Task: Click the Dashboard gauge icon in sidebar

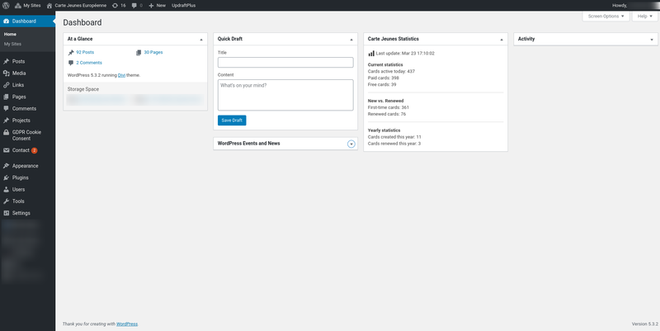Action: (6, 21)
